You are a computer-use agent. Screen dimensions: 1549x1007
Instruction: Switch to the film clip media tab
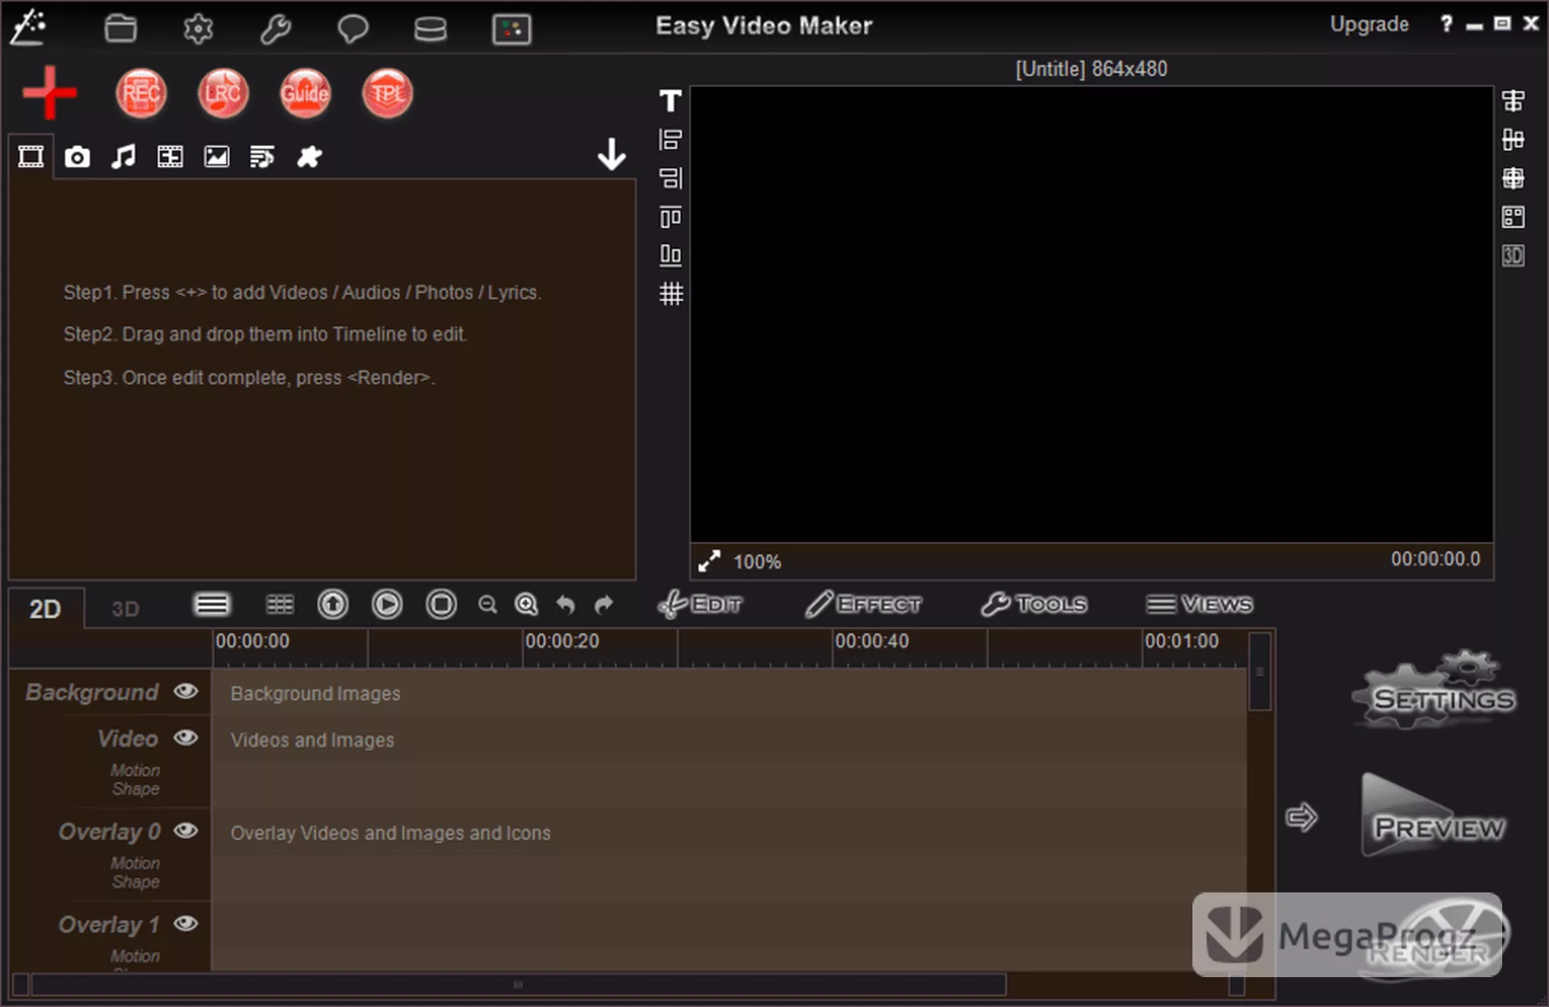pyautogui.click(x=170, y=157)
